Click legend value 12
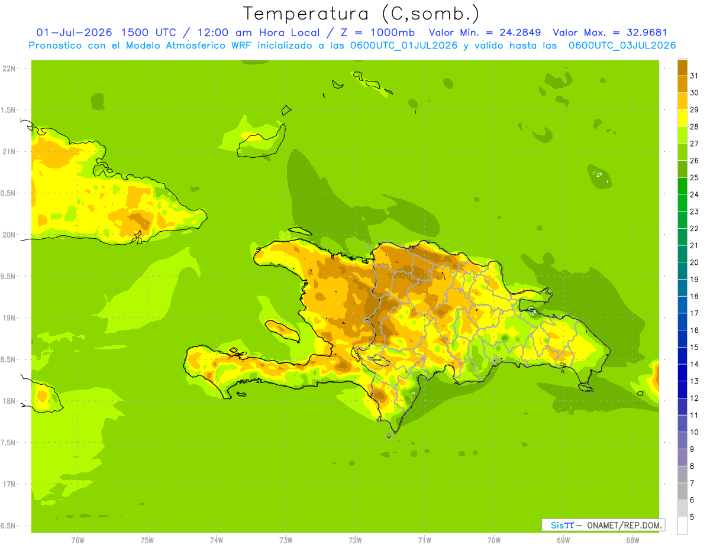 (694, 398)
